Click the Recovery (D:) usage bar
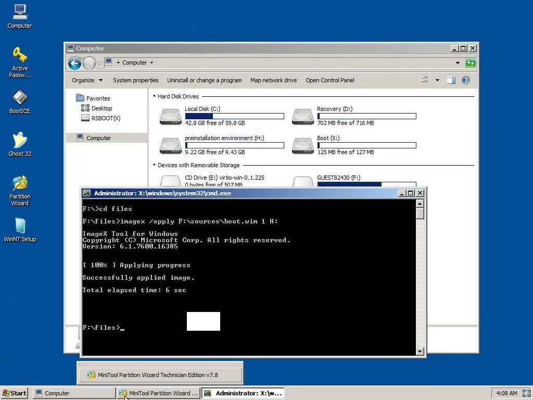This screenshot has height=400, width=533. click(367, 116)
